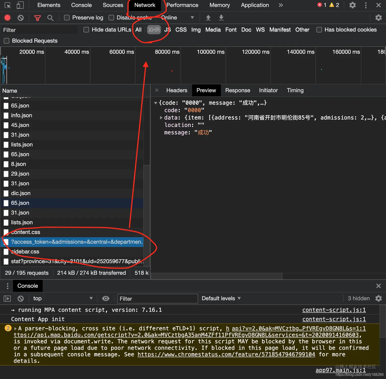
Task: View the request Headers tab
Action: 177,90
